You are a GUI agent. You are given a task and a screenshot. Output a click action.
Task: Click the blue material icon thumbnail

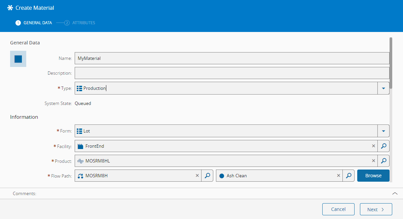click(x=18, y=59)
